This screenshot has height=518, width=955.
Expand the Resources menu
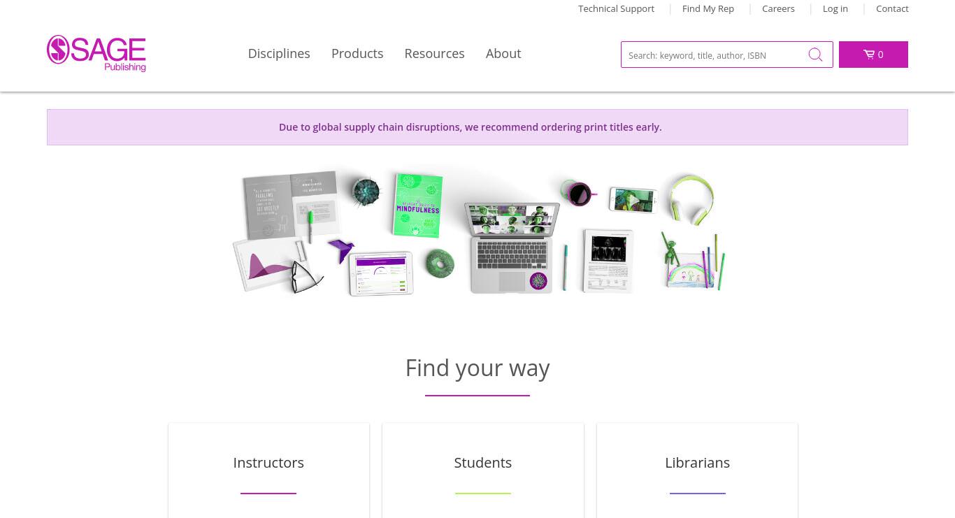(434, 54)
